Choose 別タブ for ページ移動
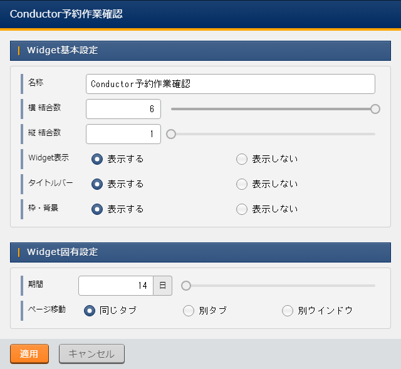This screenshot has width=401, height=369. [x=189, y=311]
